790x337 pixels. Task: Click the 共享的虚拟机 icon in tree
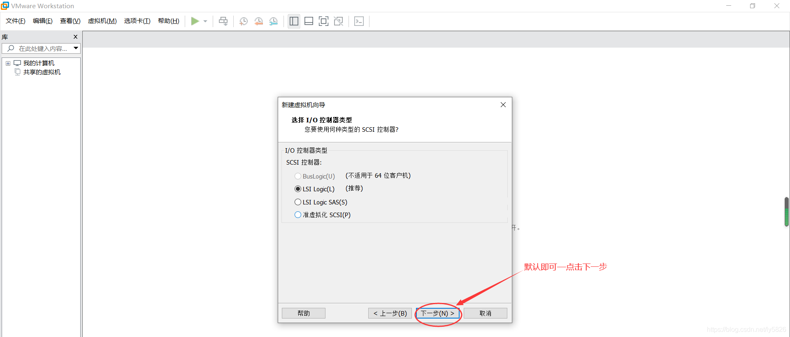pos(17,72)
